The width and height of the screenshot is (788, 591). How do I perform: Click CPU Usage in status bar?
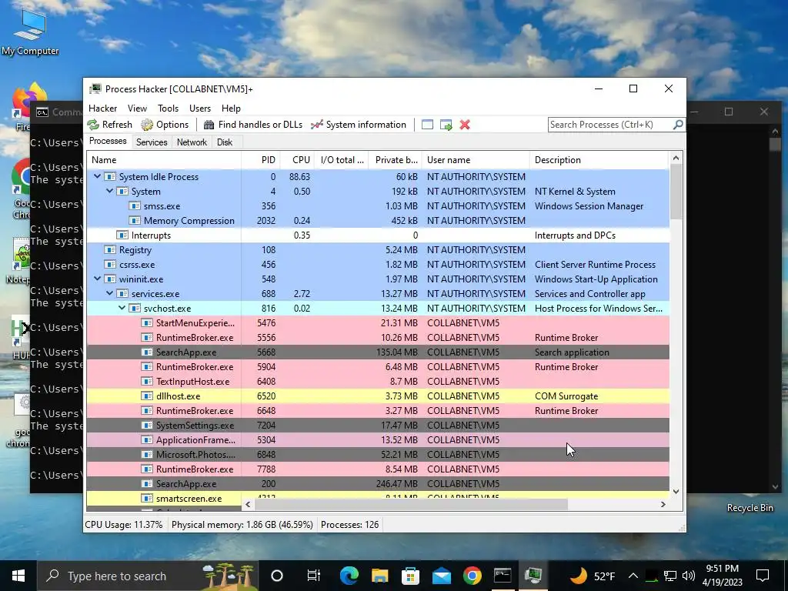pos(124,525)
